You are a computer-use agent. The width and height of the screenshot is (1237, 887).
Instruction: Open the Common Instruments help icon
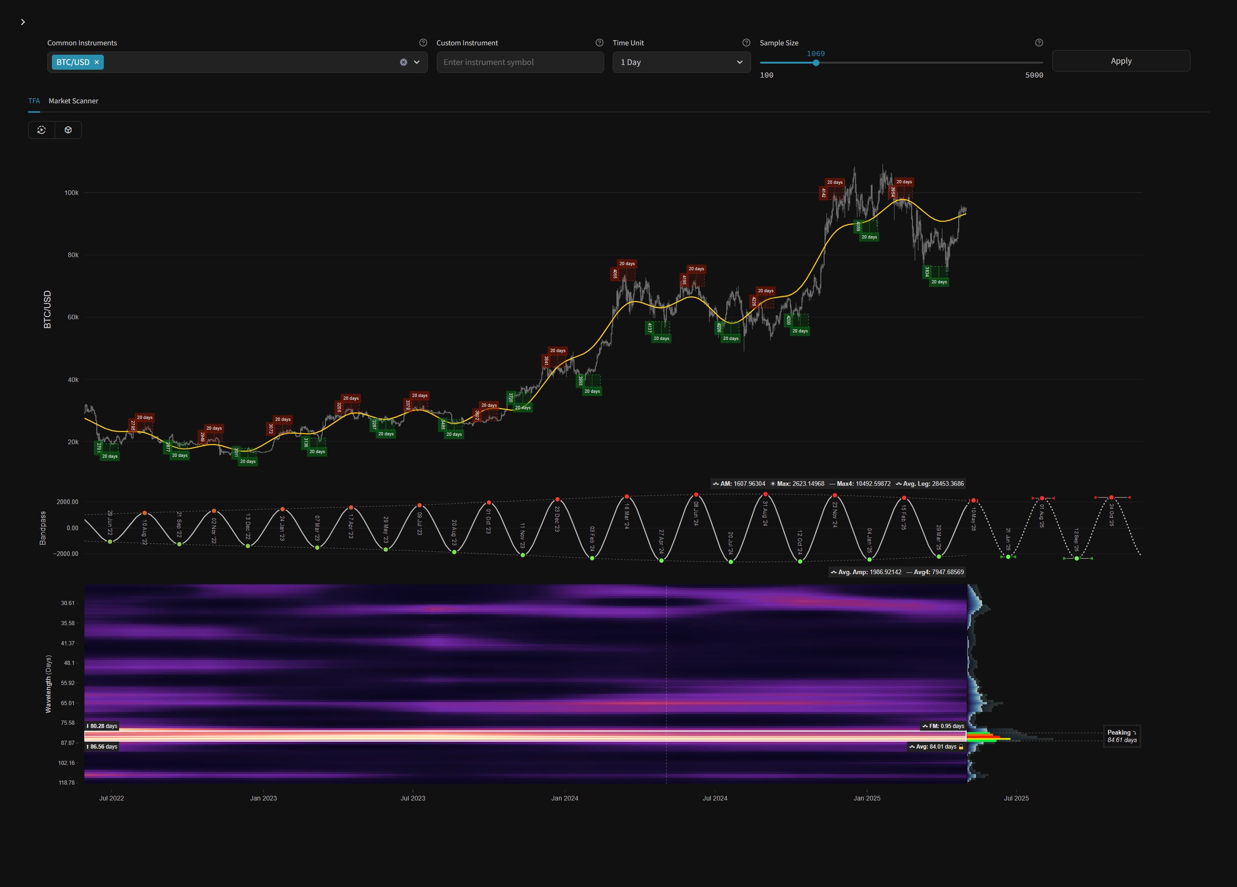[423, 42]
